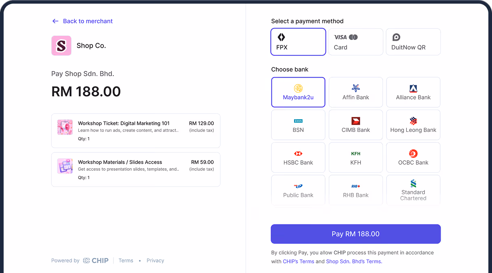
Task: Open CHIP's Terms link
Action: click(299, 261)
